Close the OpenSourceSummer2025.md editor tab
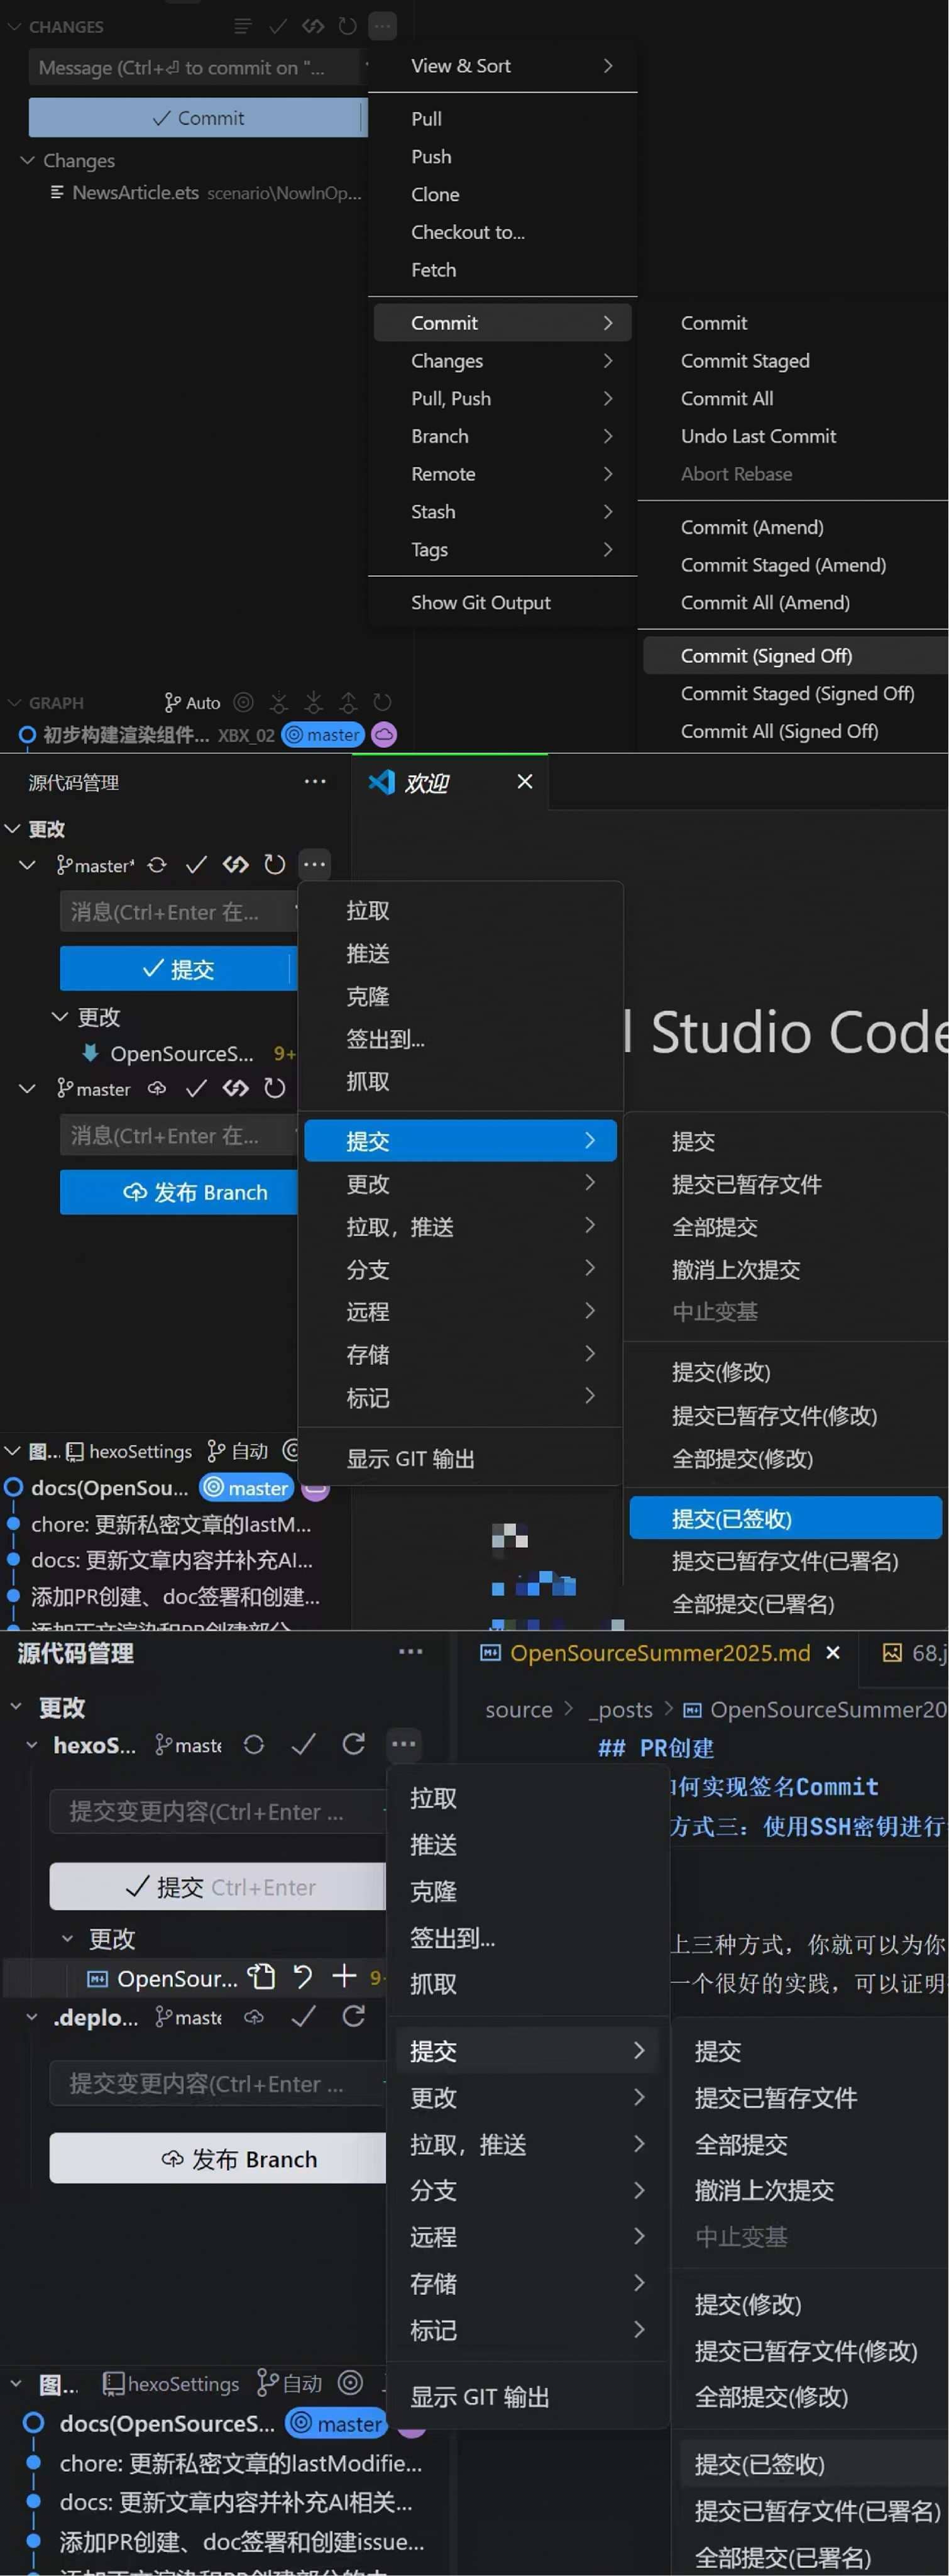Image resolution: width=949 pixels, height=2576 pixels. tap(832, 1653)
